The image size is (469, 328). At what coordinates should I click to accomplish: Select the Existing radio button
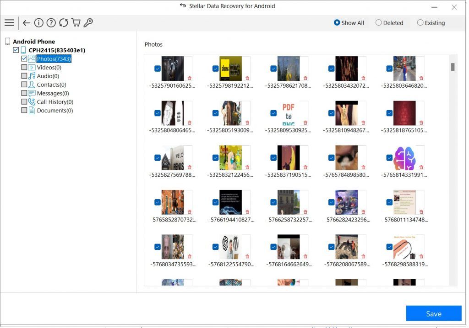click(420, 23)
